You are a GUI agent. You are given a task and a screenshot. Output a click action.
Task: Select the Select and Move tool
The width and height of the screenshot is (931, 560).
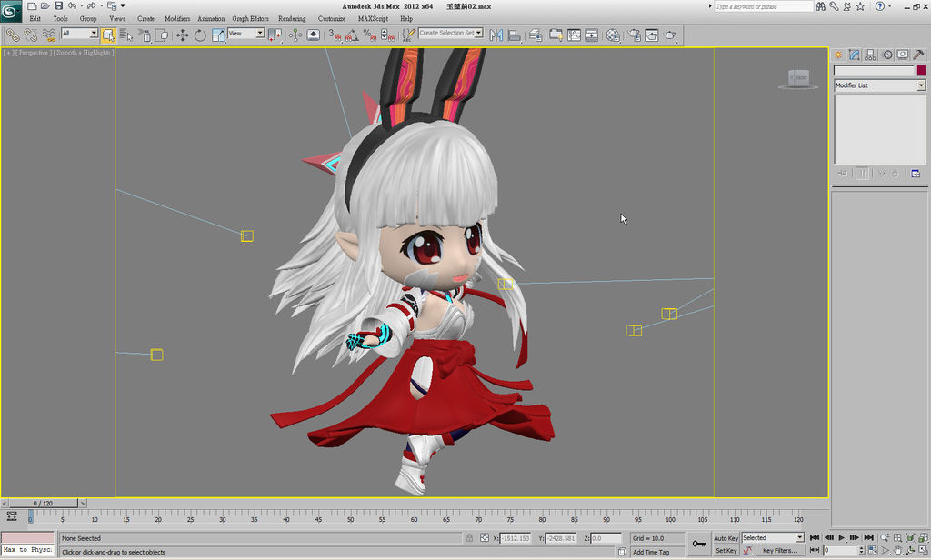tap(182, 35)
